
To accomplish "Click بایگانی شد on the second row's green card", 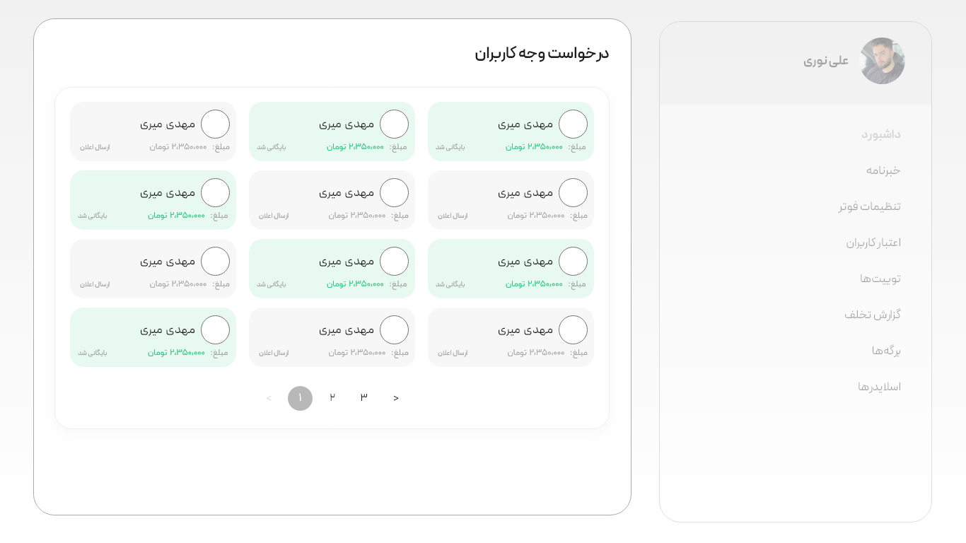I will pyautogui.click(x=93, y=216).
